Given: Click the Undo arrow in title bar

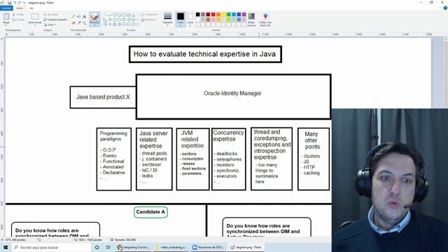Looking at the screenshot, I should pyautogui.click(x=15, y=3).
